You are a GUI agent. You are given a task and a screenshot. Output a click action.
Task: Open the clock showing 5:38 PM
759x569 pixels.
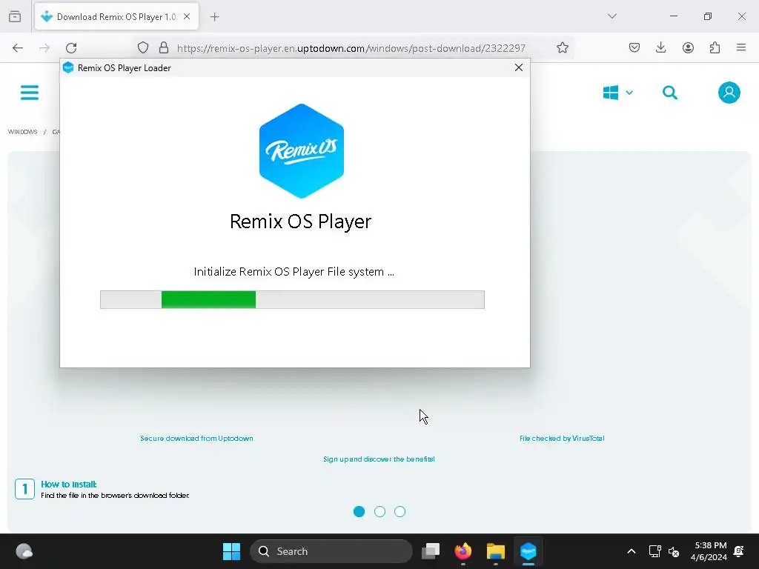click(x=709, y=551)
